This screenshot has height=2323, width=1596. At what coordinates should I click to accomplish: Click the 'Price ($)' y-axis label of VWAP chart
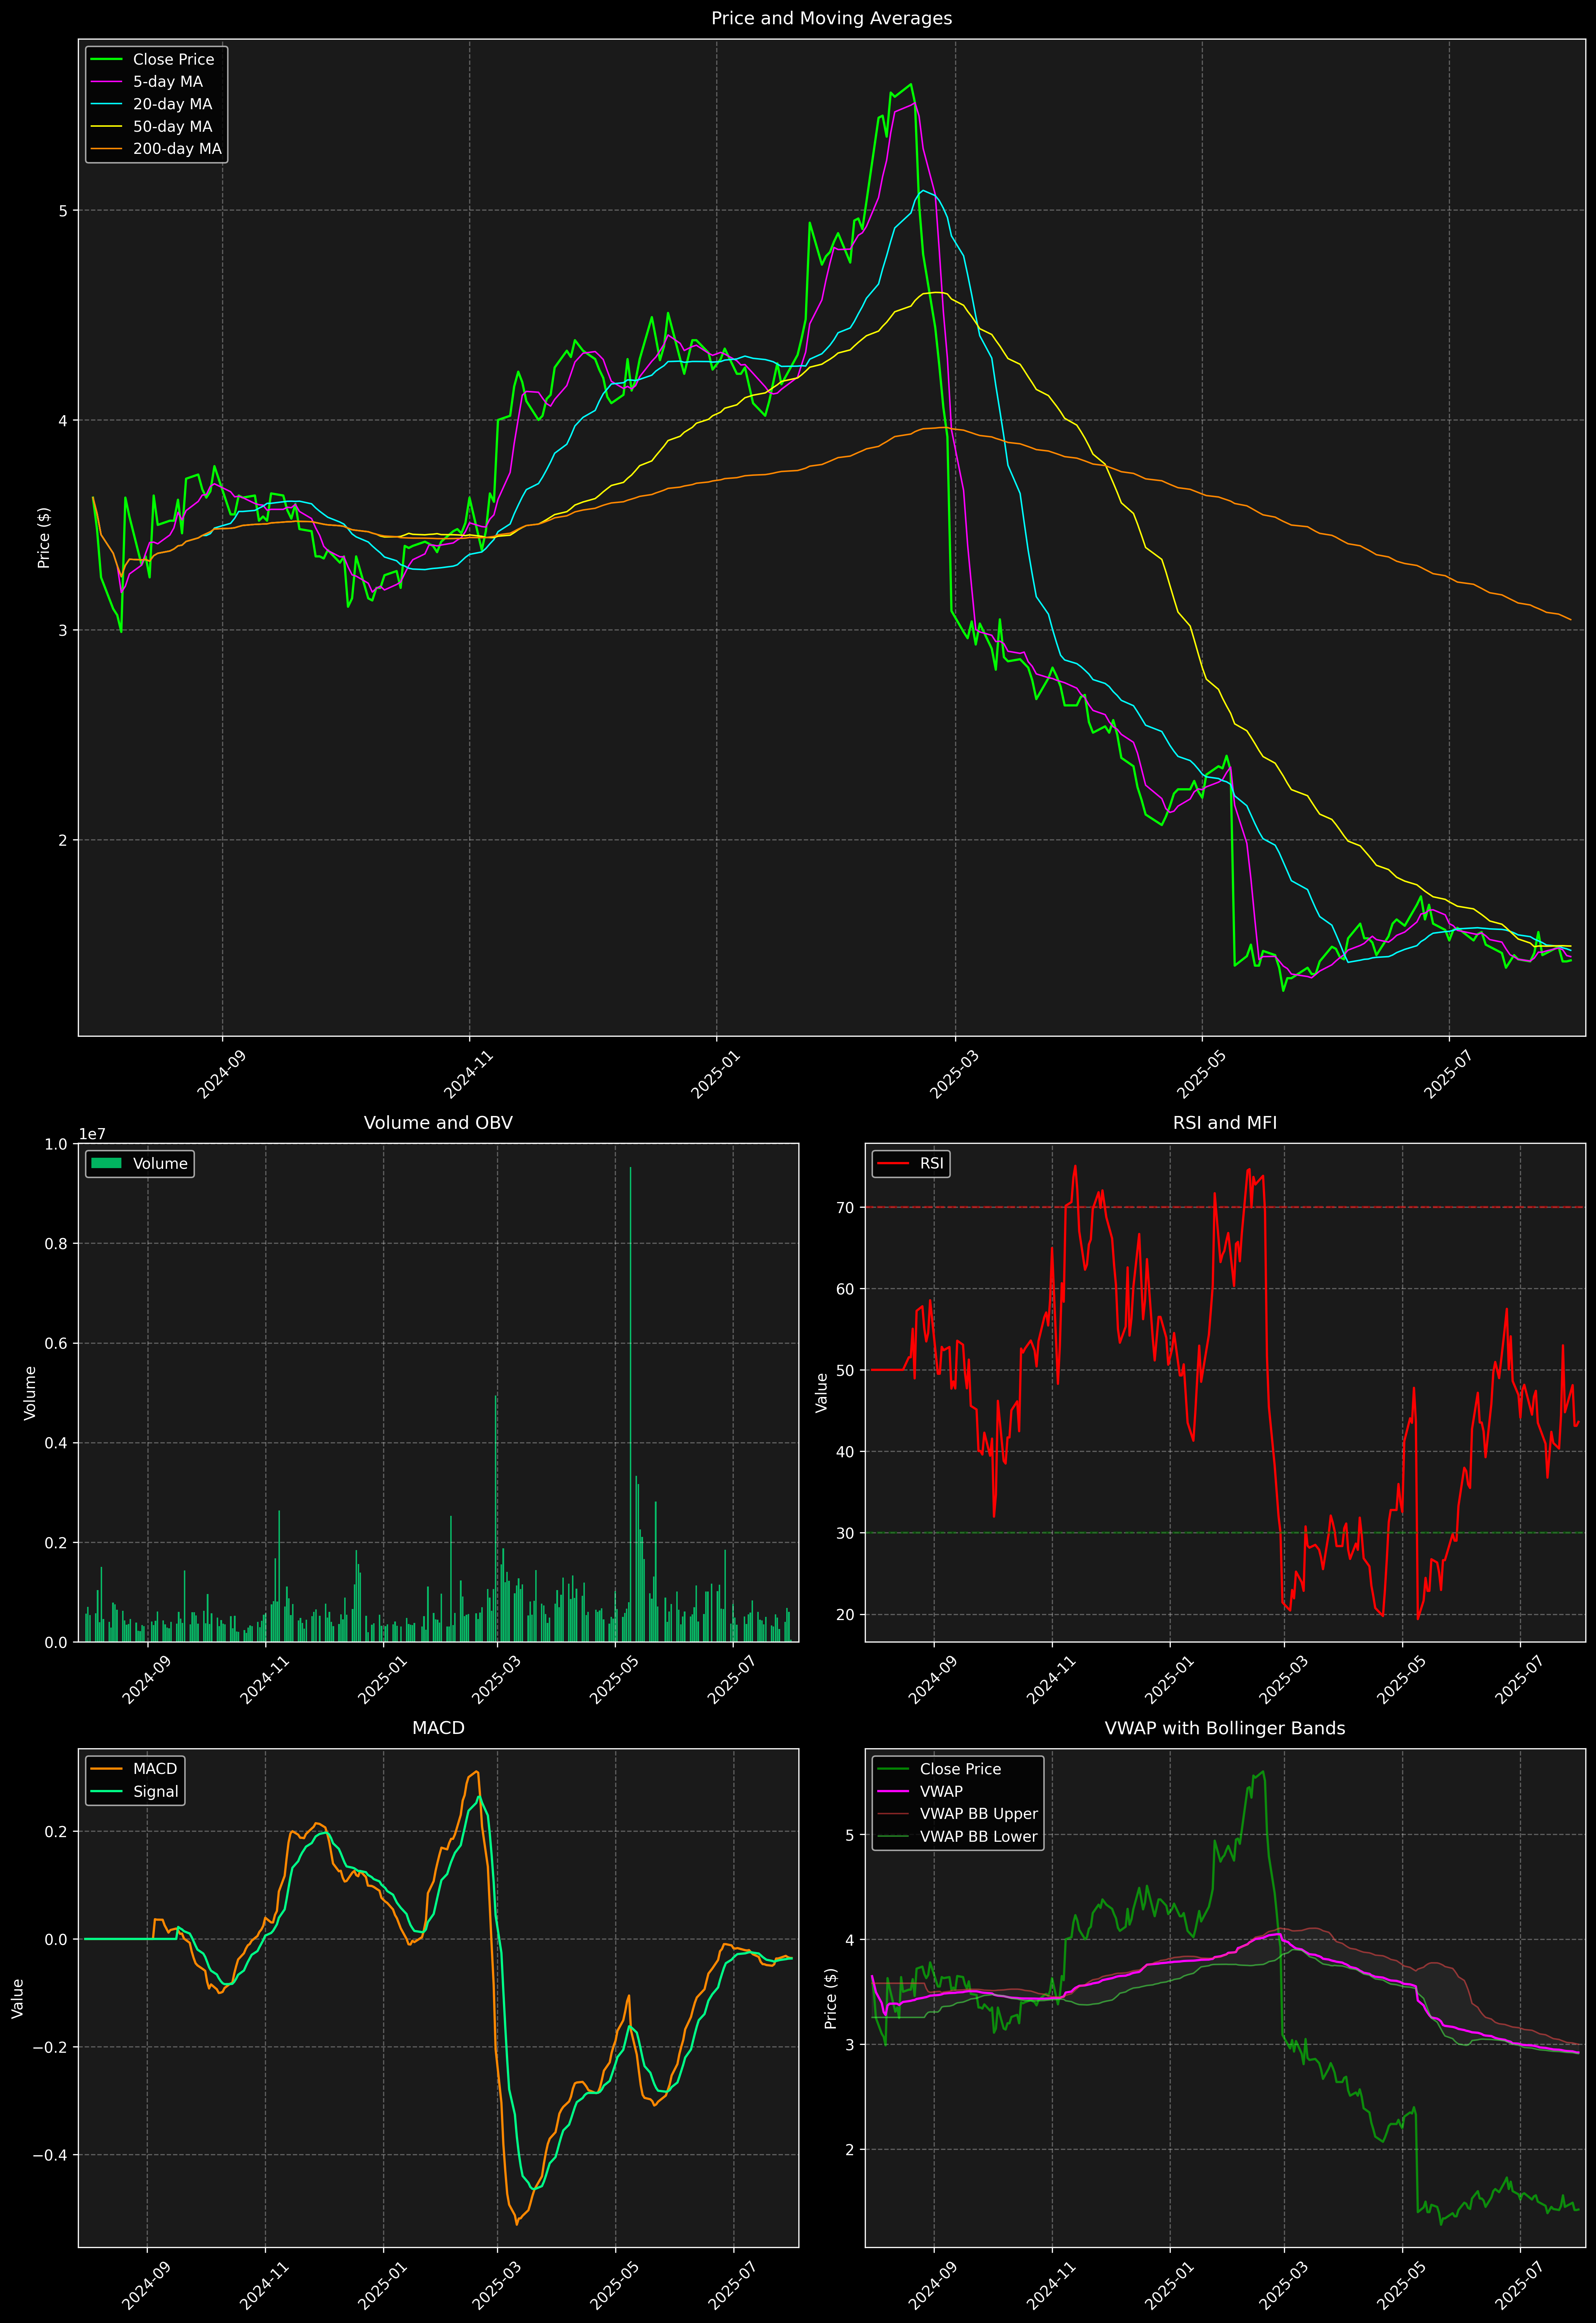(830, 1998)
